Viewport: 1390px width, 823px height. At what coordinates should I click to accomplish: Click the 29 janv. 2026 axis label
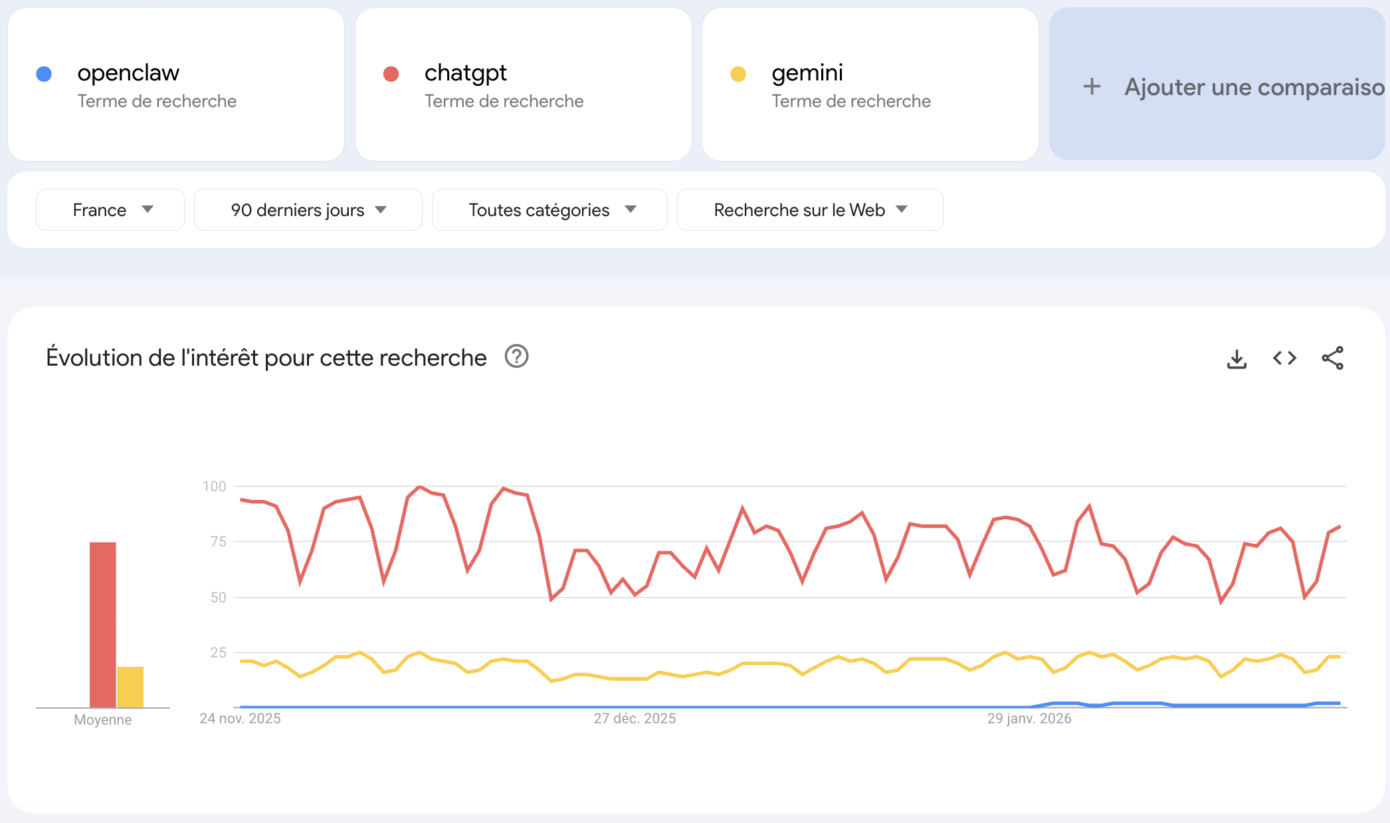[1029, 719]
